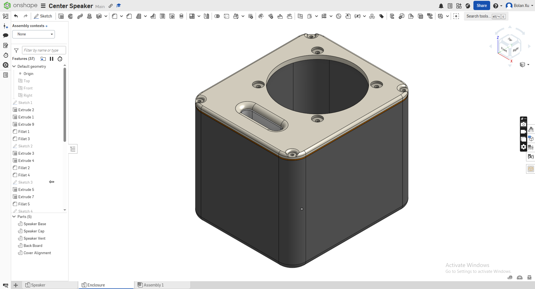Click the Undo arrow
This screenshot has width=535, height=289.
[x=16, y=16]
